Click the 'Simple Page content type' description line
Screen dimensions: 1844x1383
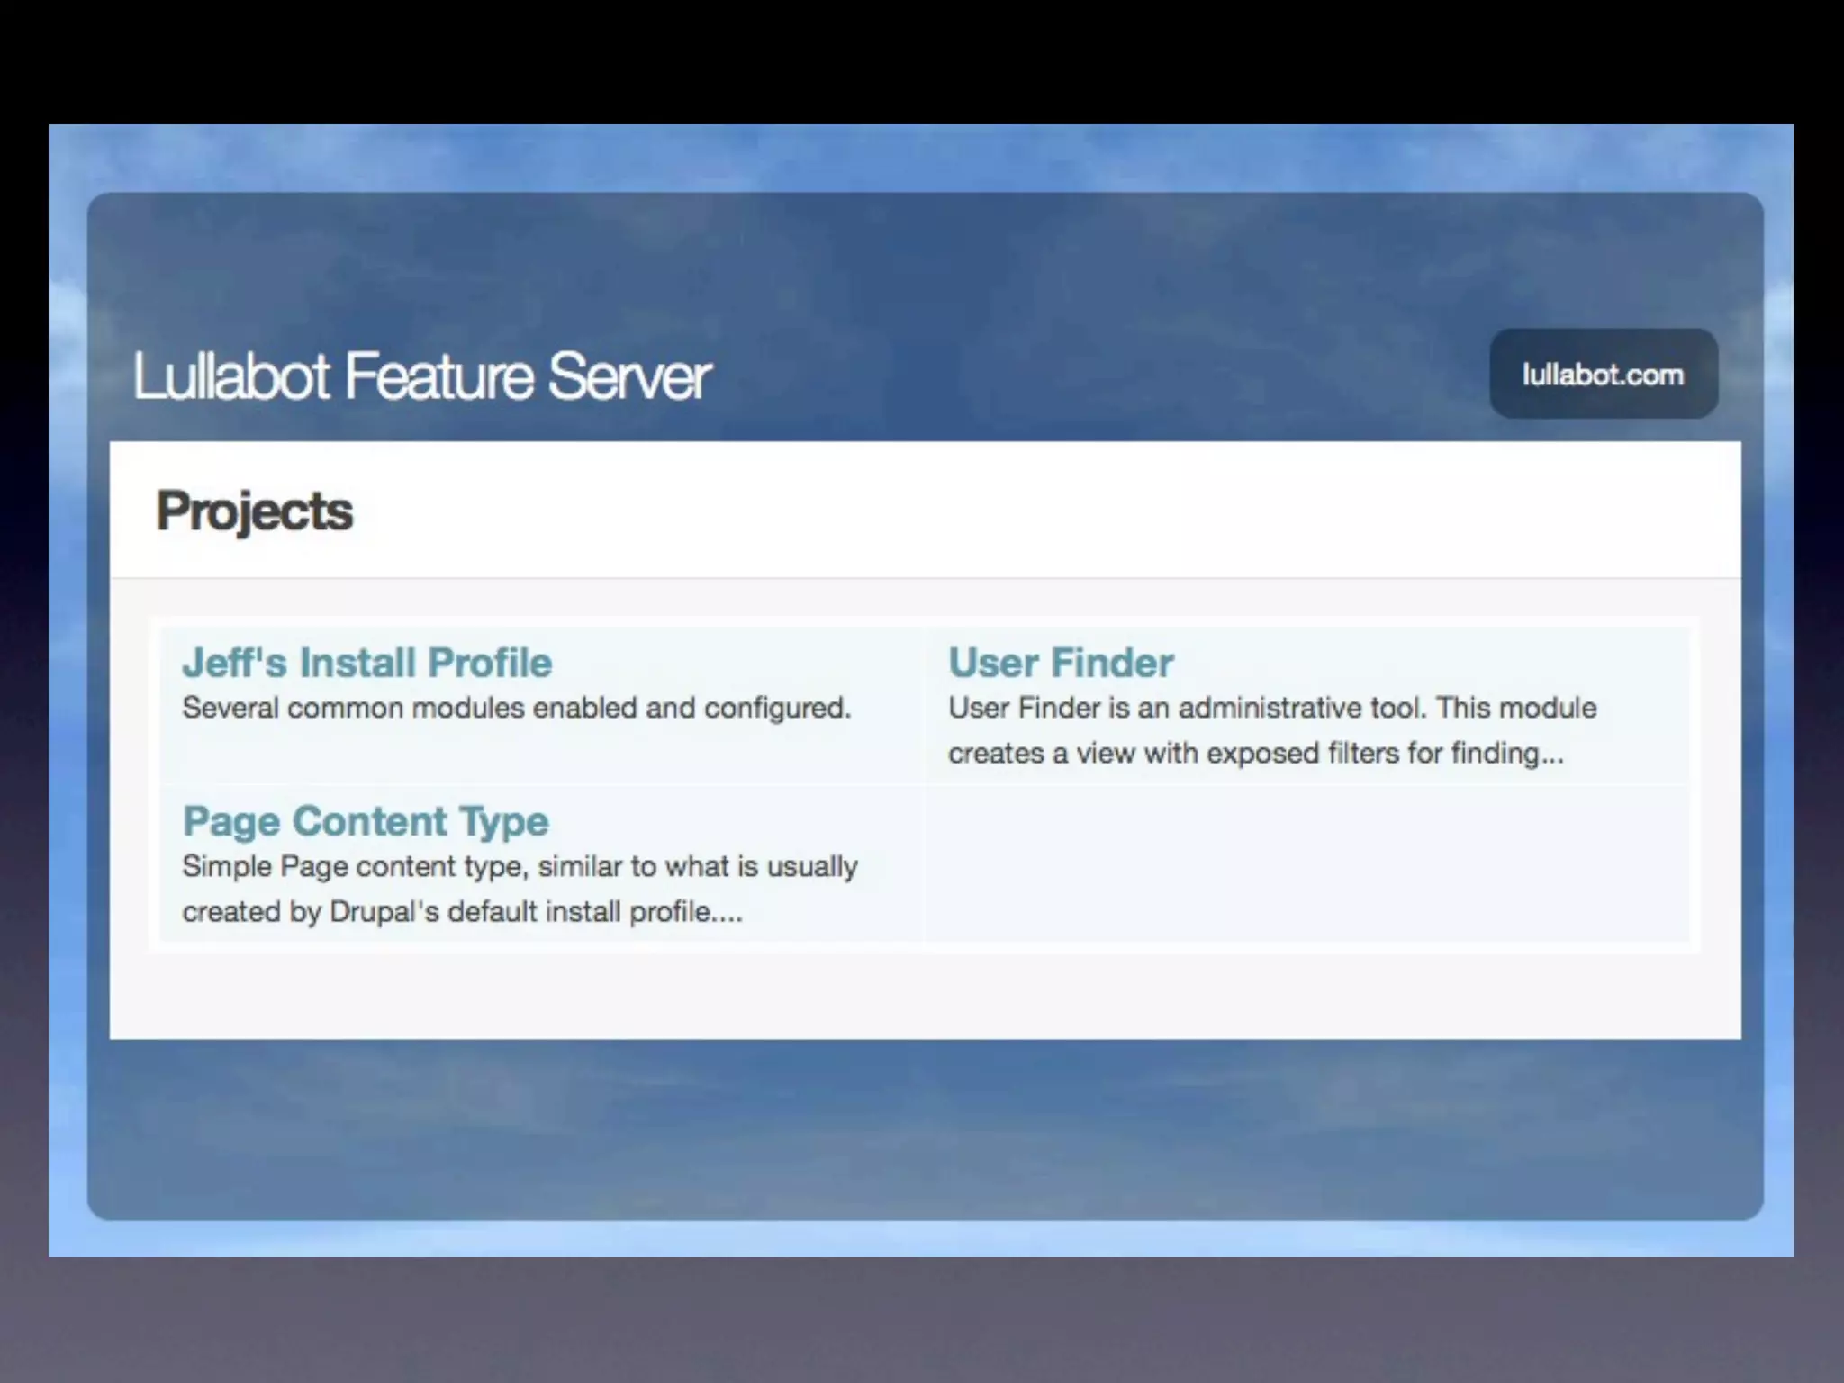pos(520,867)
